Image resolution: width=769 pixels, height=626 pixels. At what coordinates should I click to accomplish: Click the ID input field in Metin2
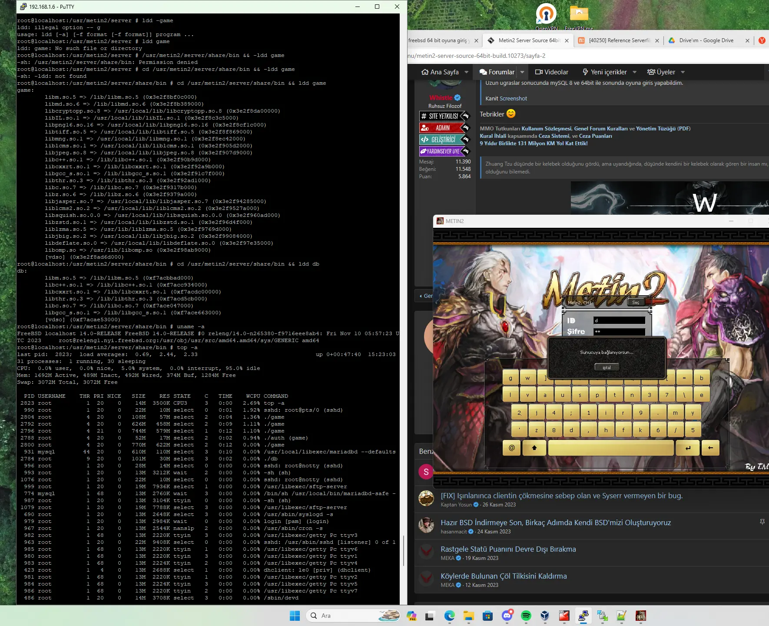click(619, 320)
